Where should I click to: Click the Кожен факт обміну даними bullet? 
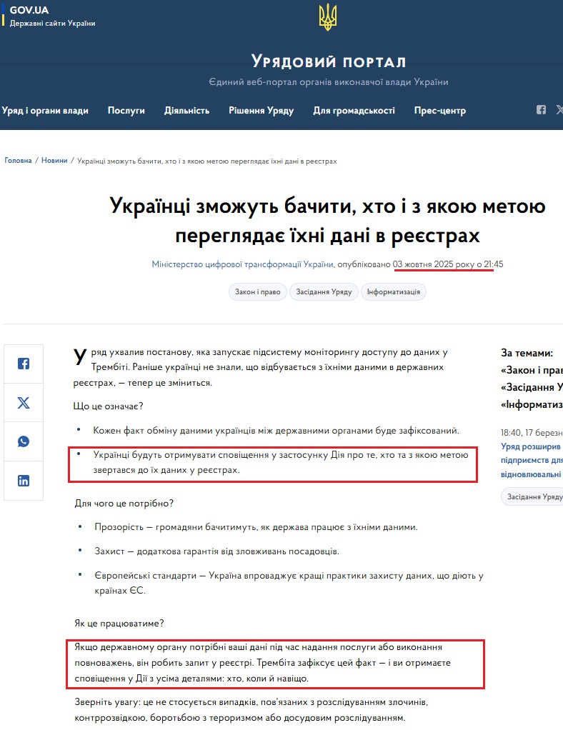click(x=276, y=431)
